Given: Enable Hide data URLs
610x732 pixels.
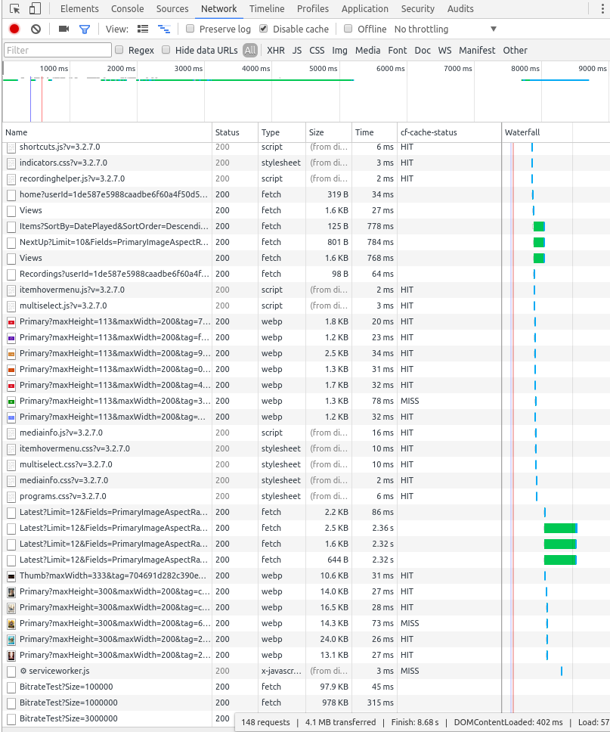Looking at the screenshot, I should [166, 50].
